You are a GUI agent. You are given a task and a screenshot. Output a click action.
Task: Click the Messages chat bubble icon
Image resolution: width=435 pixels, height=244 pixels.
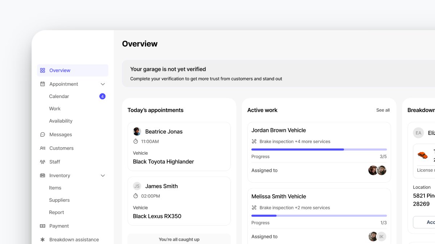[x=42, y=134]
